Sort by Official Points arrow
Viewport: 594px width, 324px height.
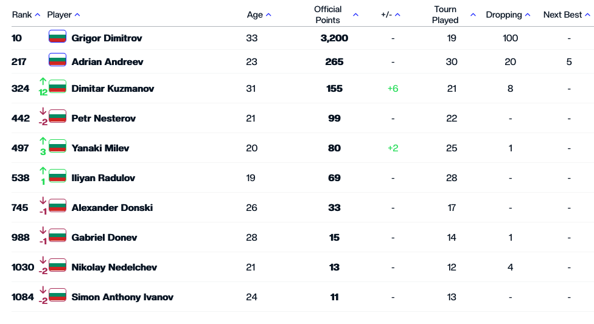pos(356,15)
